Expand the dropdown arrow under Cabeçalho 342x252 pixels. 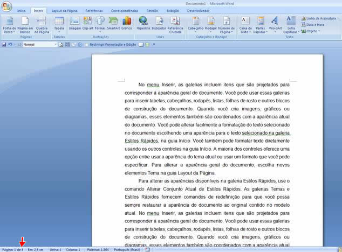[x=196, y=32]
